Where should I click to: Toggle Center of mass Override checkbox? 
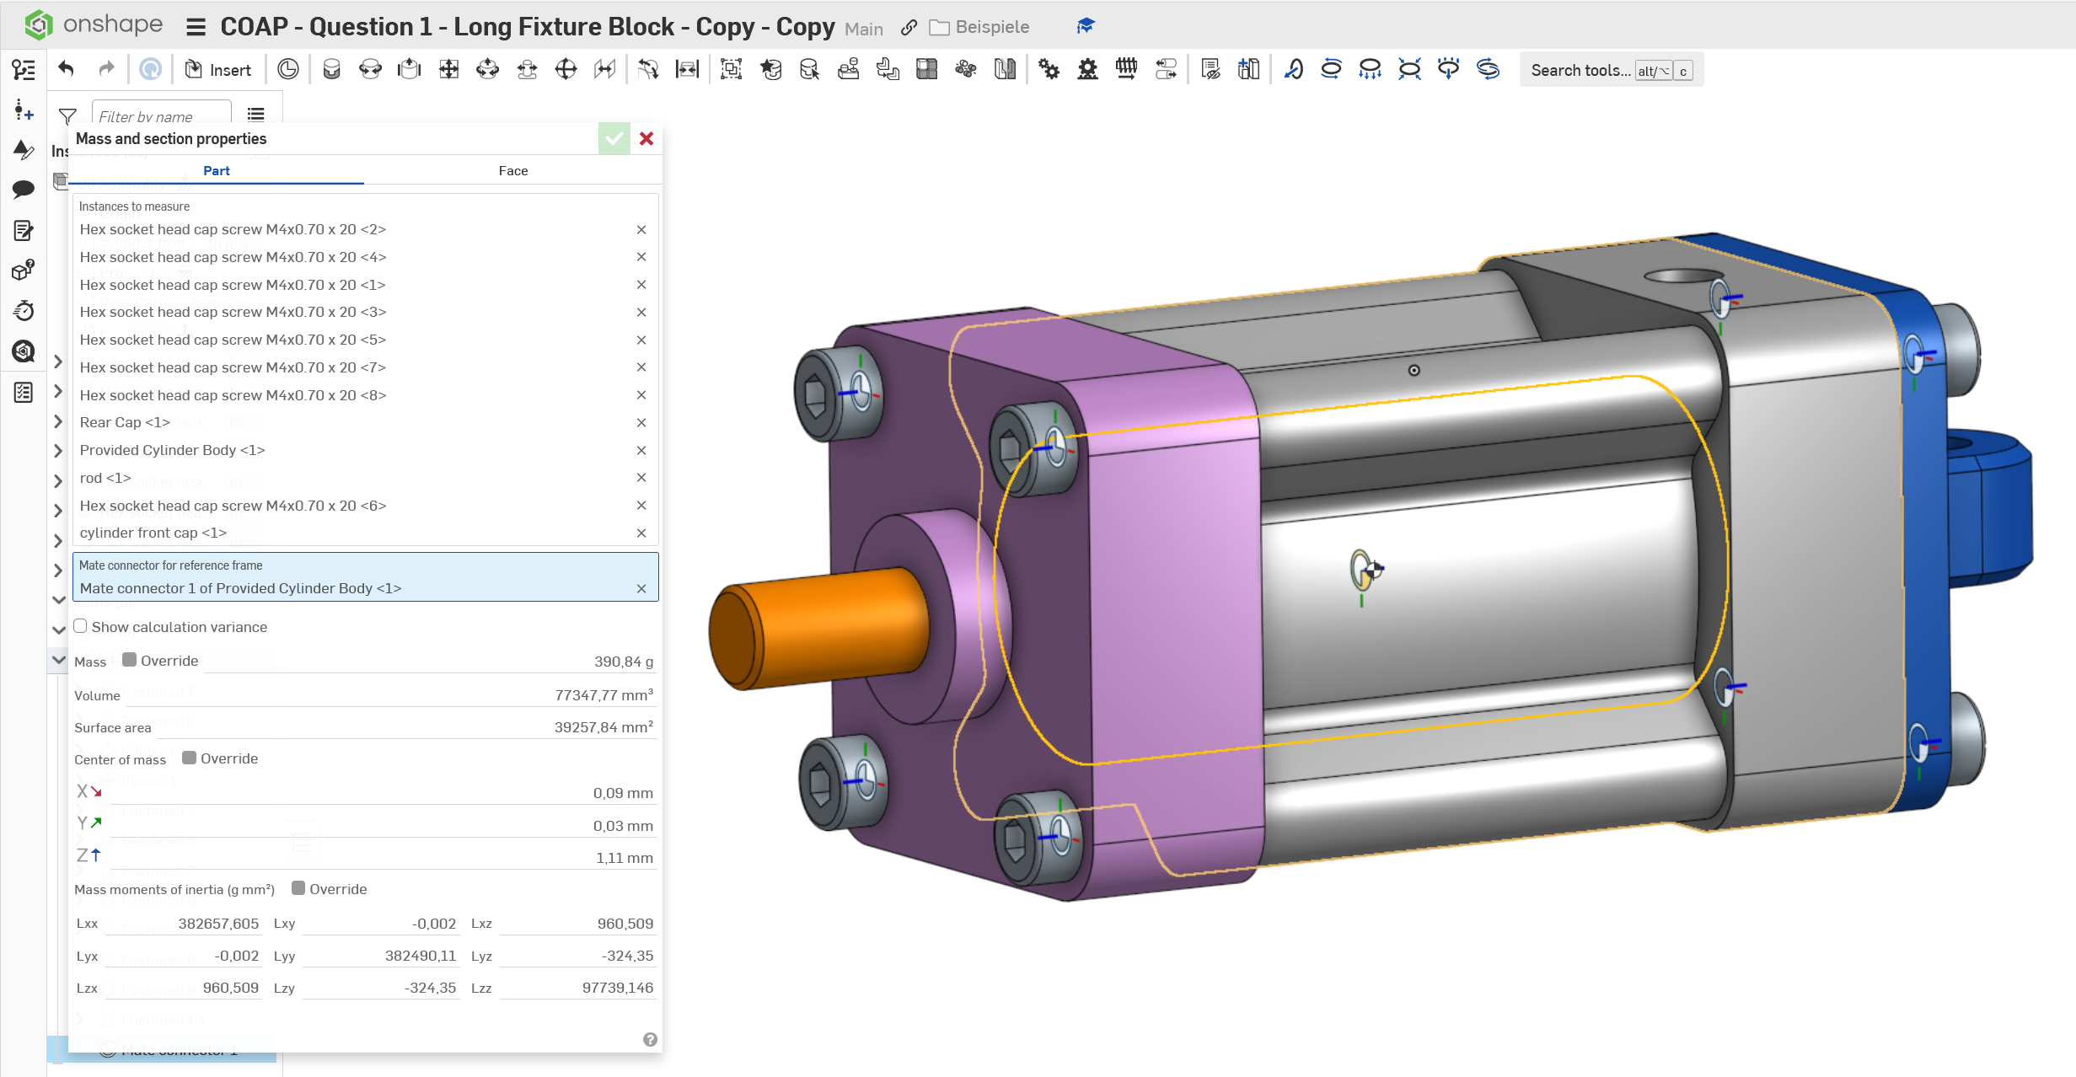coord(190,758)
